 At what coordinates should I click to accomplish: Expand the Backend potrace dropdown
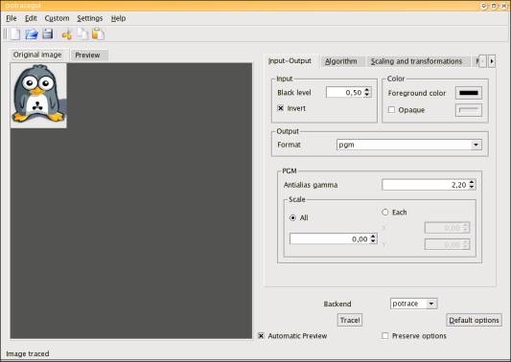click(413, 304)
